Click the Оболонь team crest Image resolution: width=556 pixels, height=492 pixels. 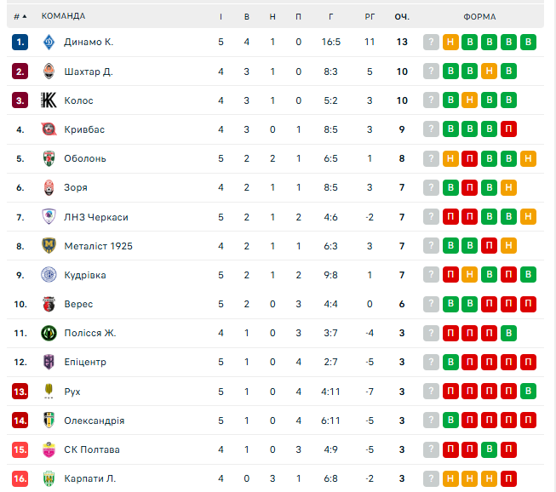tap(49, 158)
